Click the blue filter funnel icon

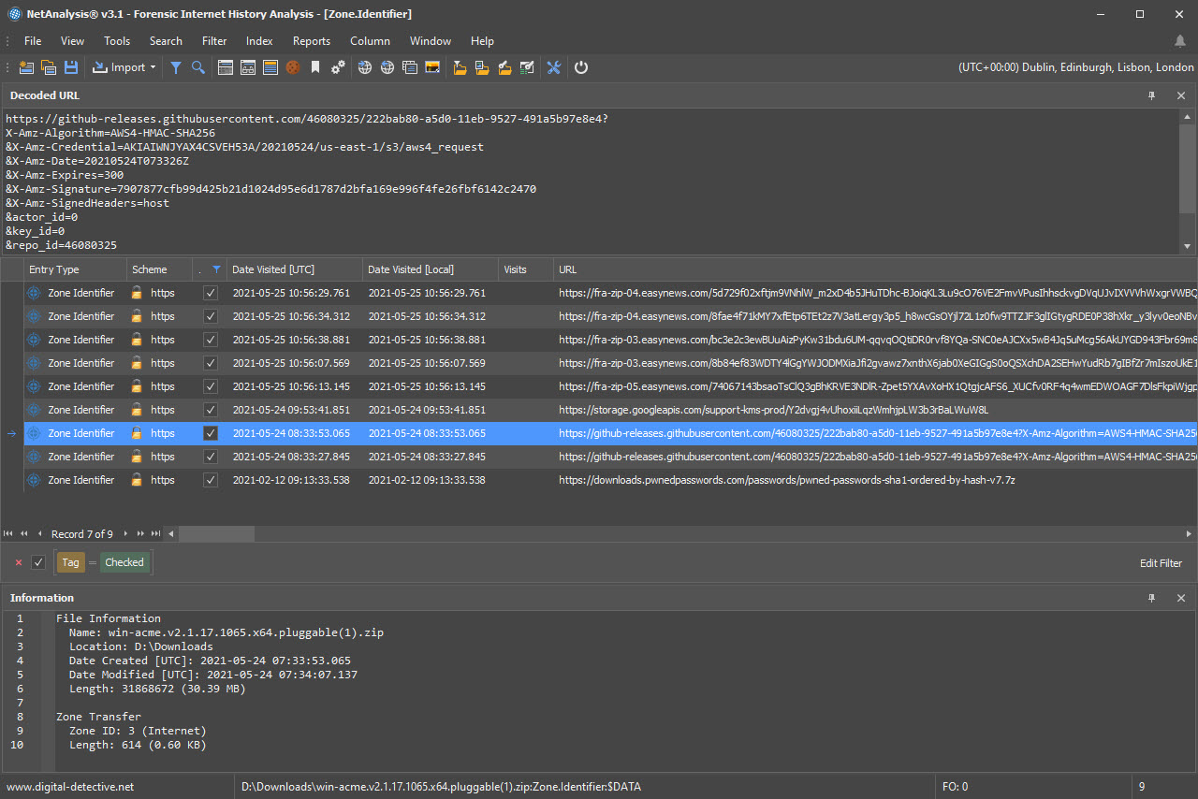coord(175,67)
